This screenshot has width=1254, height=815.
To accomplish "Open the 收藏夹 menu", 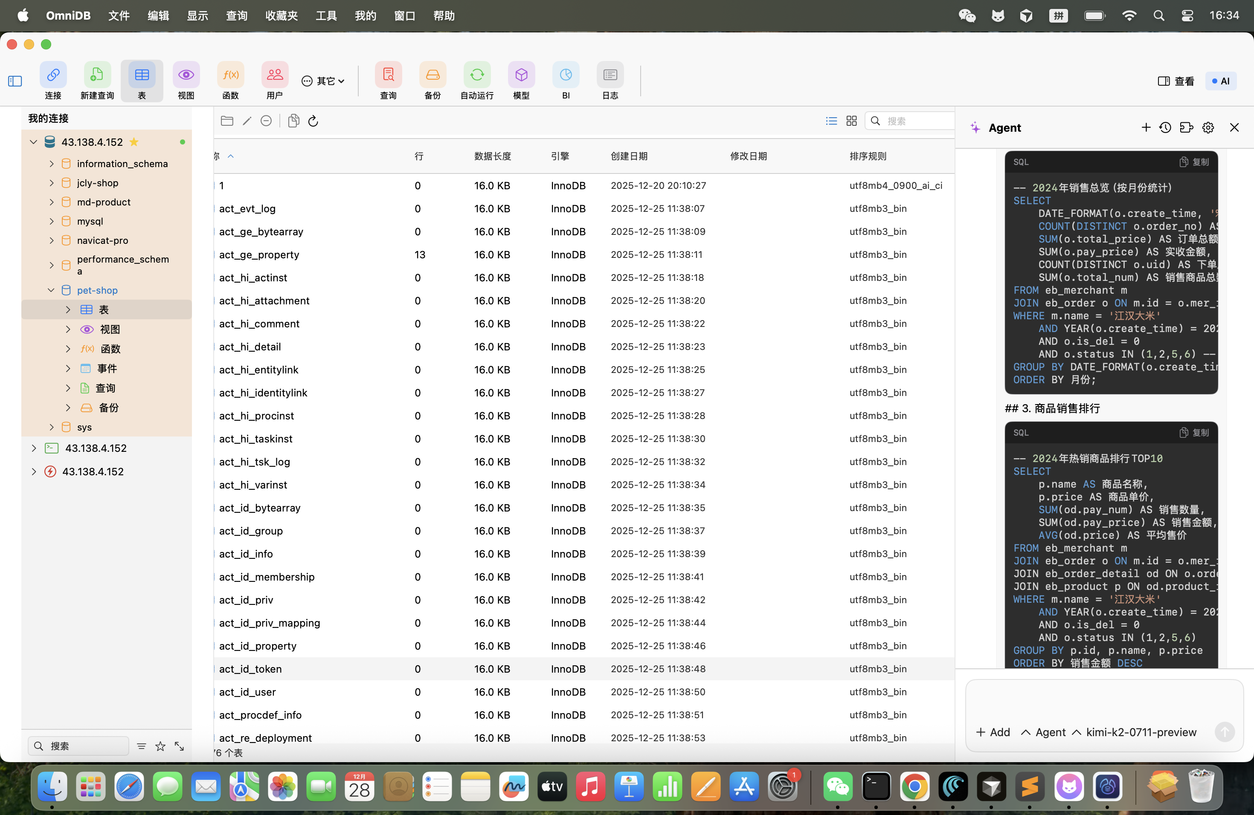I will click(282, 16).
